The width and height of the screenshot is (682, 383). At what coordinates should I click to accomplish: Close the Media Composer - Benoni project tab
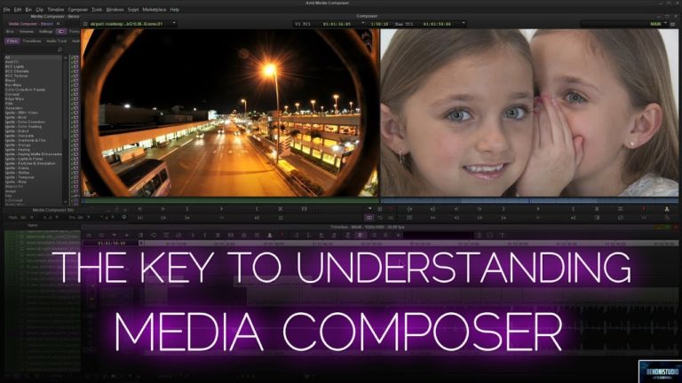pos(59,23)
